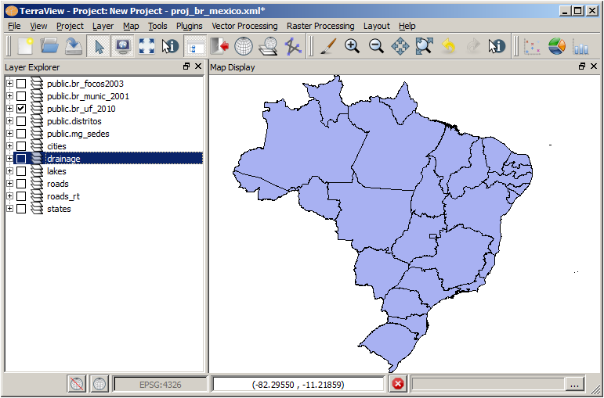Open the histogram bar chart icon
This screenshot has width=604, height=398.
click(x=580, y=46)
